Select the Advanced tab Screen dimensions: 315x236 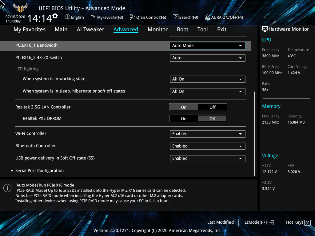pos(126,29)
